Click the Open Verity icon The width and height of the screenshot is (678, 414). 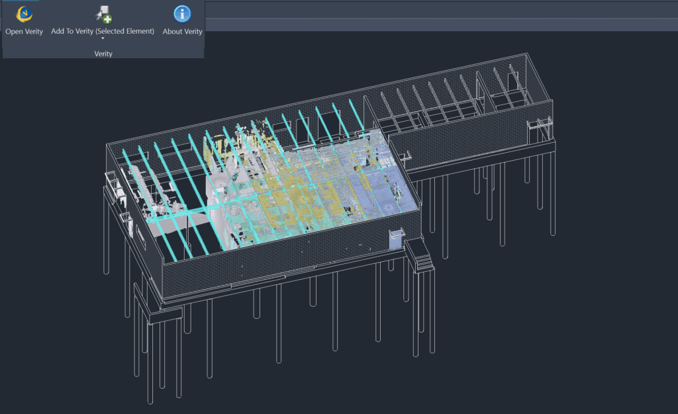tap(24, 15)
